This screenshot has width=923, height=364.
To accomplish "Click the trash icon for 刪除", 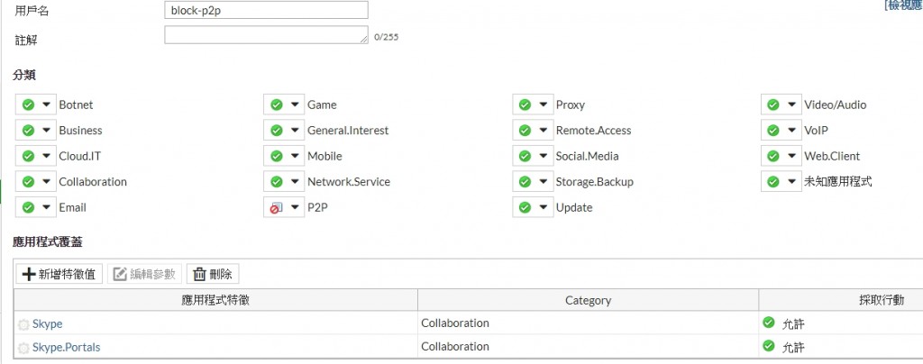I will click(199, 274).
